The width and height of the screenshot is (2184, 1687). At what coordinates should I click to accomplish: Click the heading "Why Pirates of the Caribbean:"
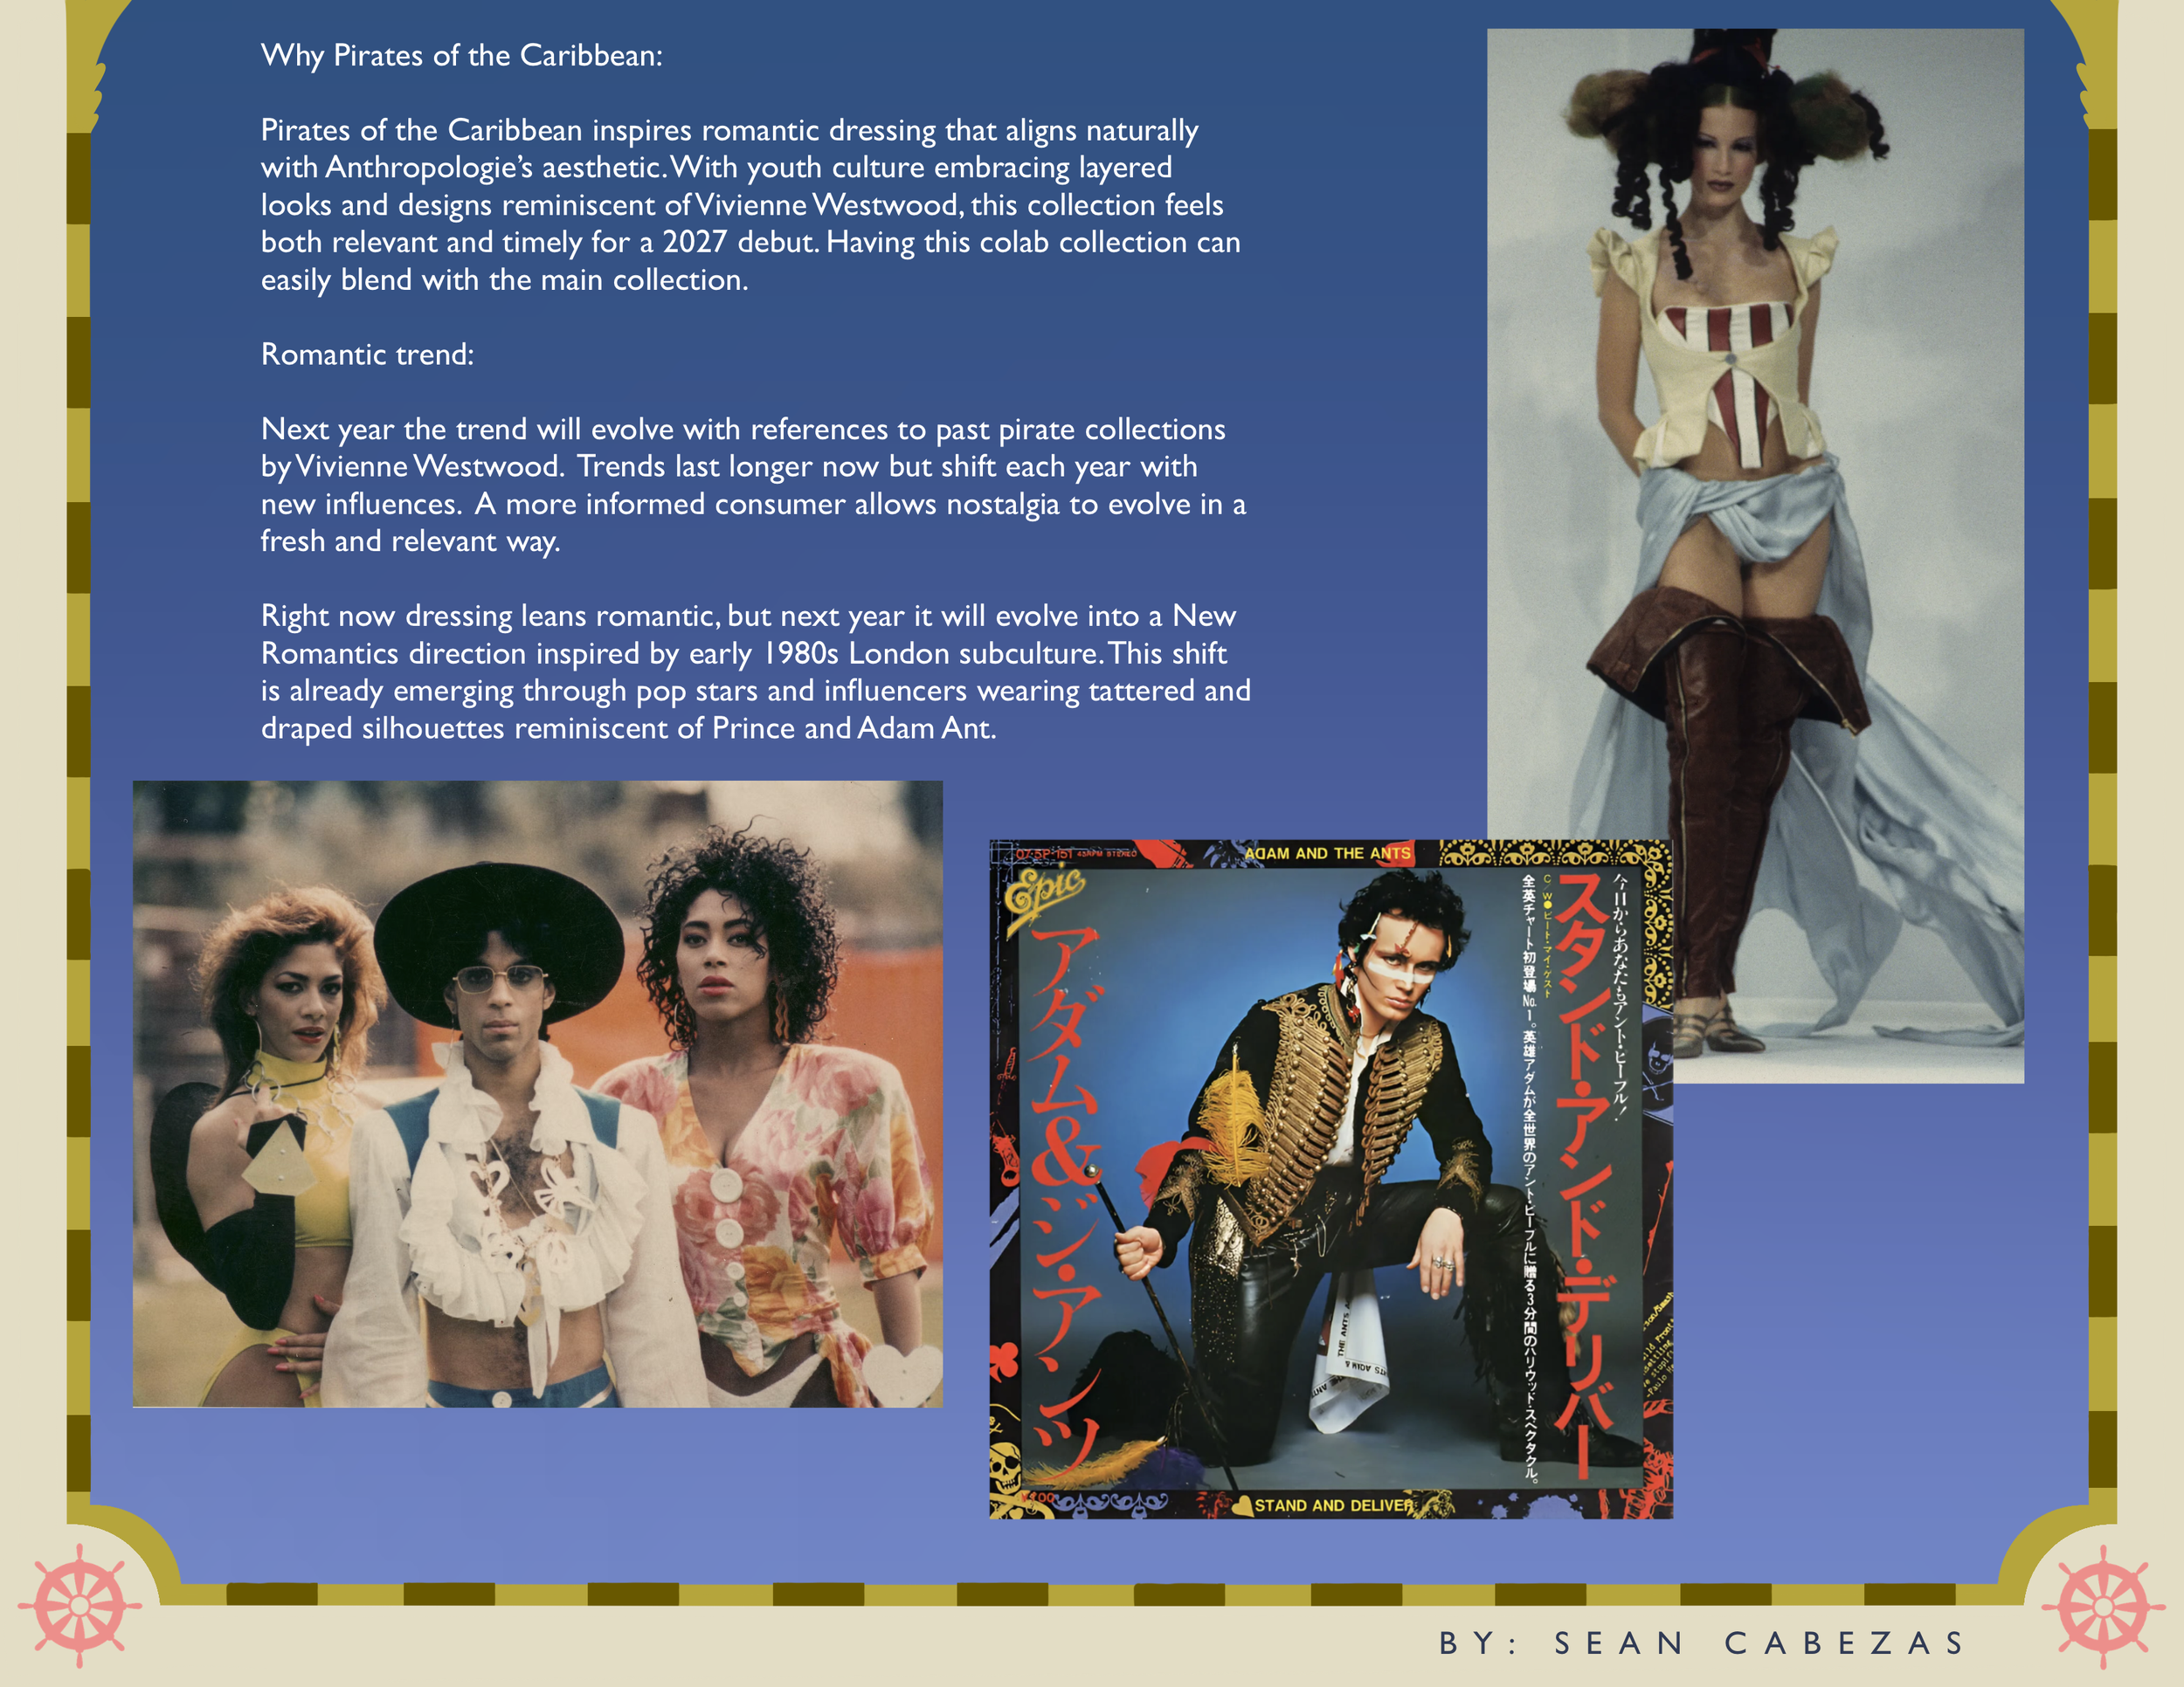tap(462, 55)
